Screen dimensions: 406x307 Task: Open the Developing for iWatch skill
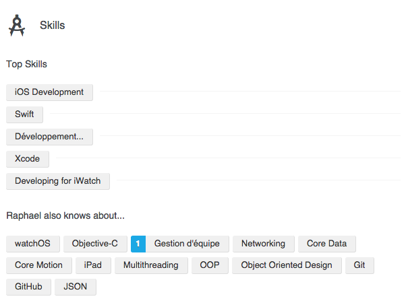click(58, 181)
